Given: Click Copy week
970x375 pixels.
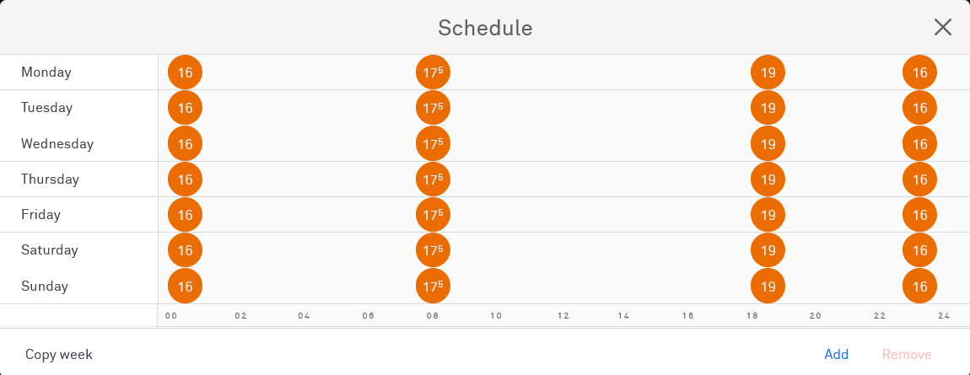Looking at the screenshot, I should tap(59, 355).
